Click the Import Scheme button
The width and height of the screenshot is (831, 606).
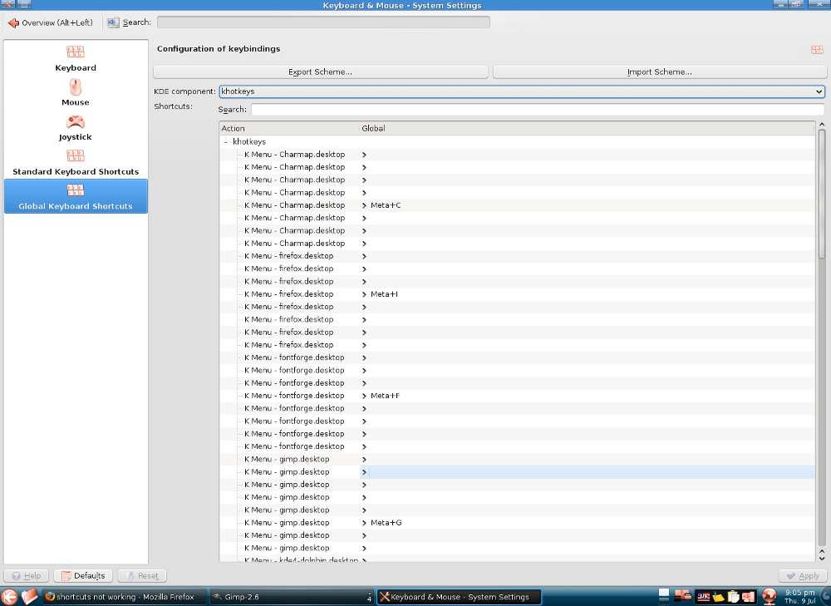tap(659, 72)
